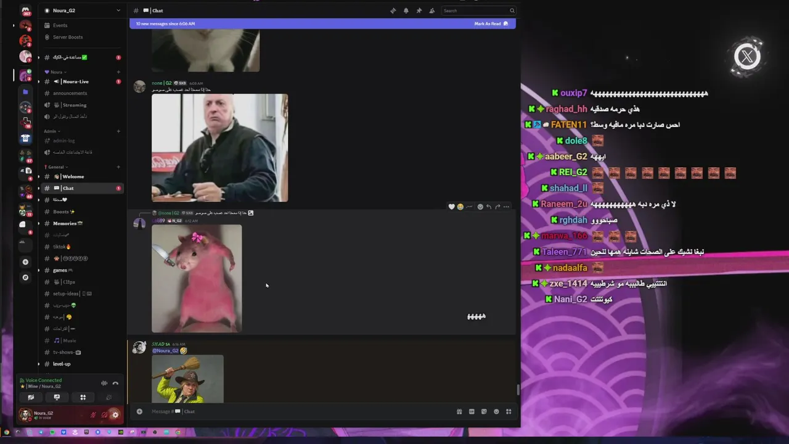Open the setup-ideas channel

tap(82, 294)
